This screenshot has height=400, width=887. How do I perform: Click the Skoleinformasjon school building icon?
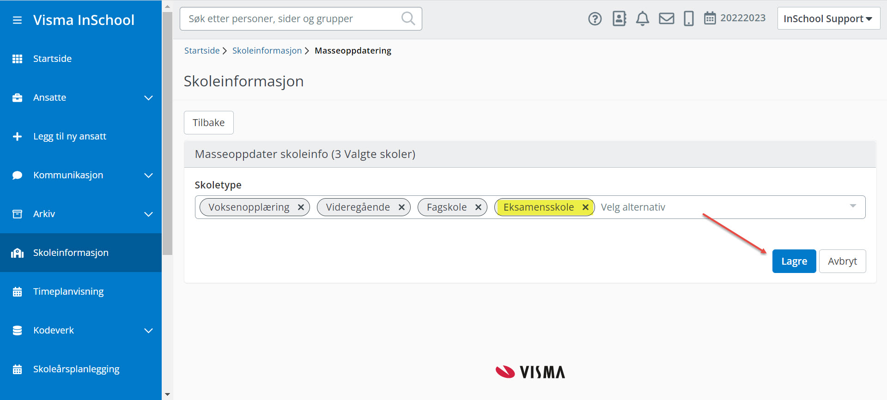coord(17,253)
